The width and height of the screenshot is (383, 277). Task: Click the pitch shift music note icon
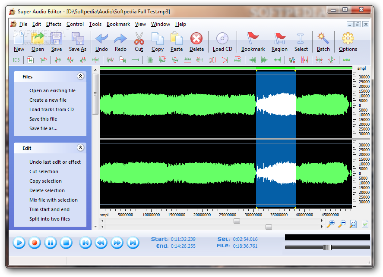(332, 60)
